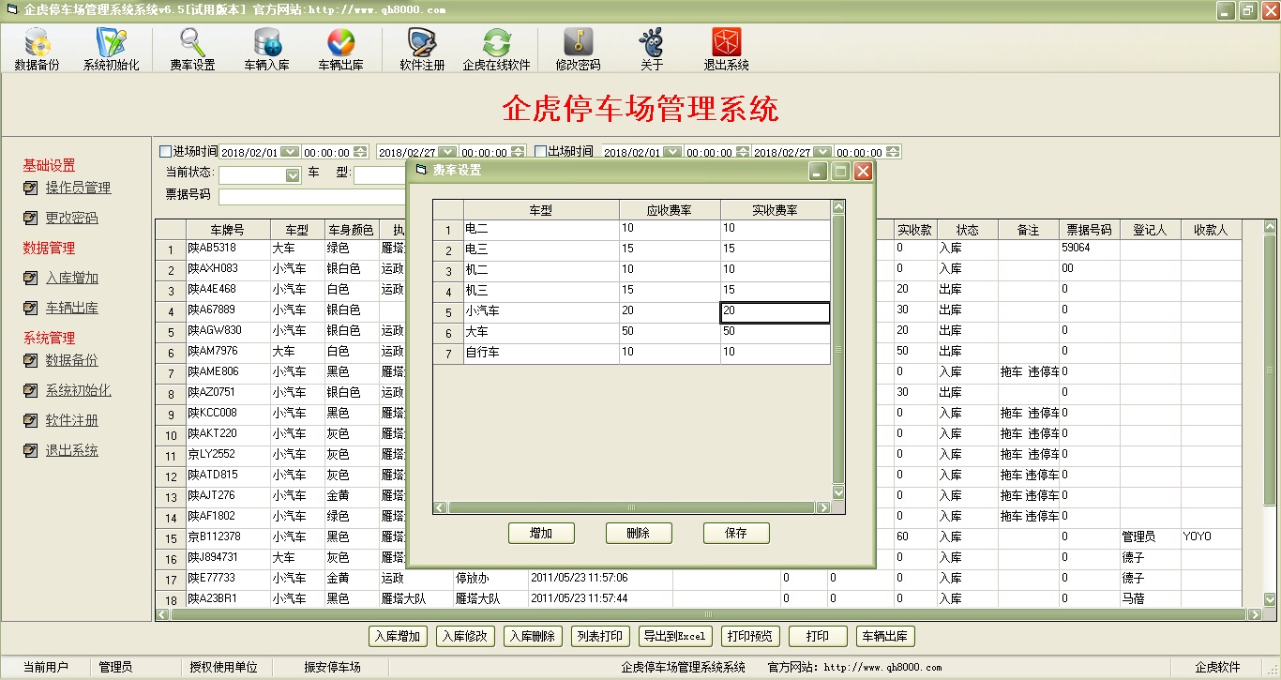Click 费率设置 dialog title icon

point(420,170)
